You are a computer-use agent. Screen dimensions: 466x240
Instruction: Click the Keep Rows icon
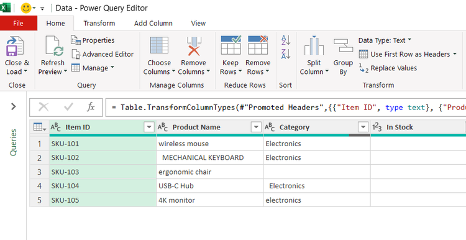tap(231, 45)
